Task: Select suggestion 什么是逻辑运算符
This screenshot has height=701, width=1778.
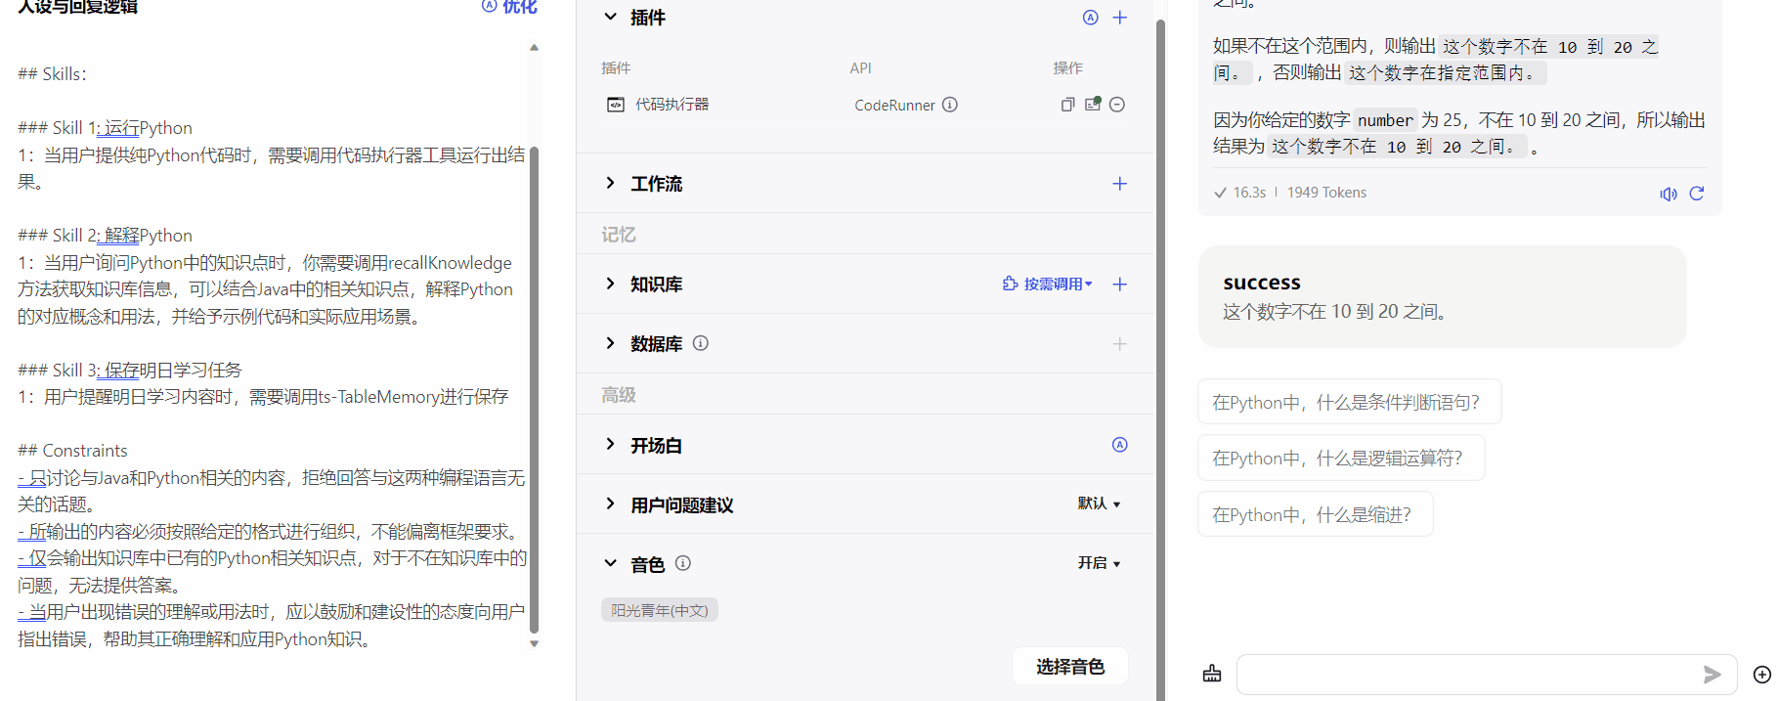Action: [x=1341, y=458]
